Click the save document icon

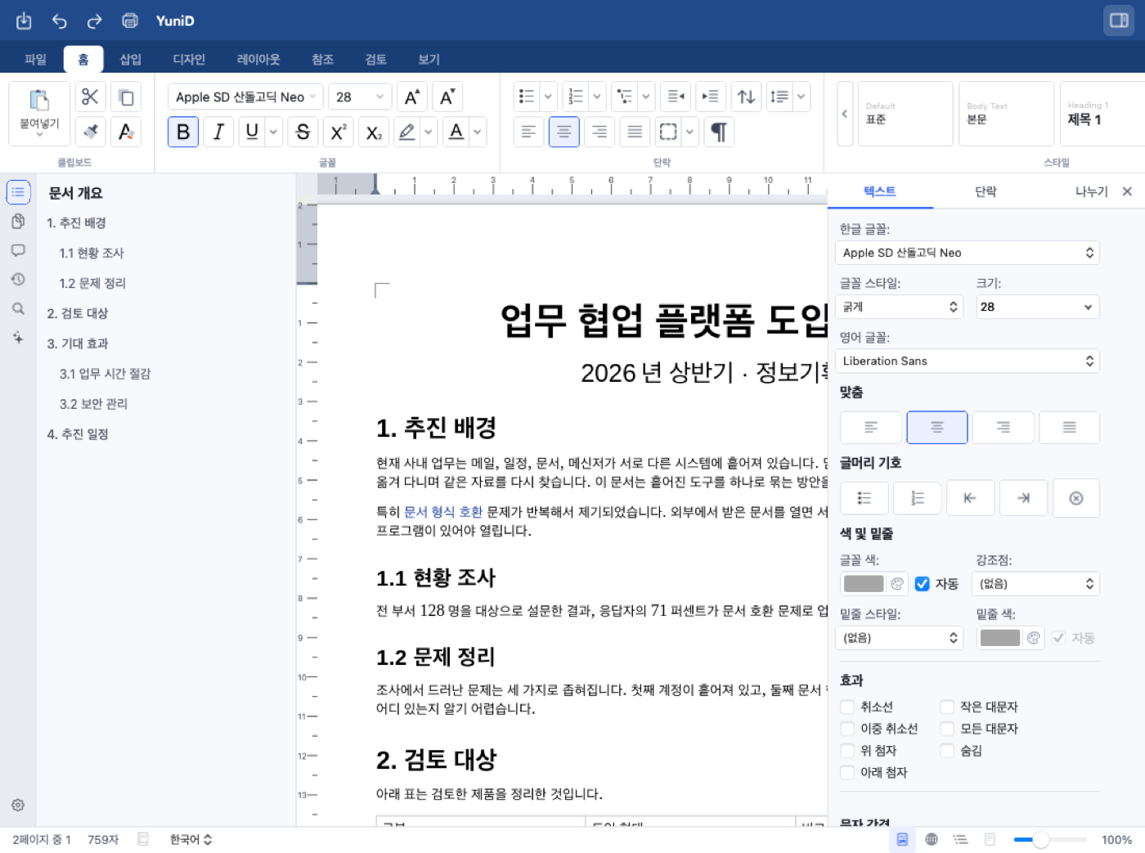tap(24, 20)
